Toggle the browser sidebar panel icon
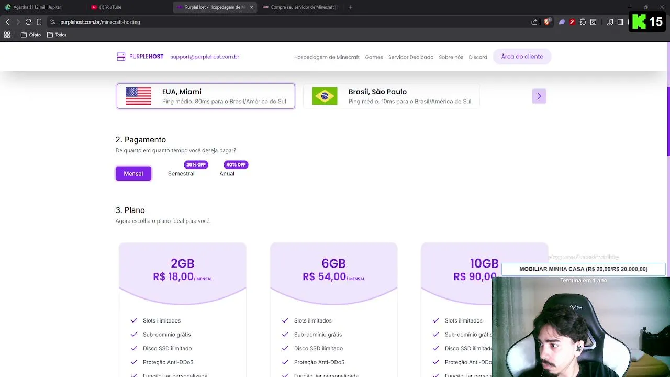 coord(620,22)
